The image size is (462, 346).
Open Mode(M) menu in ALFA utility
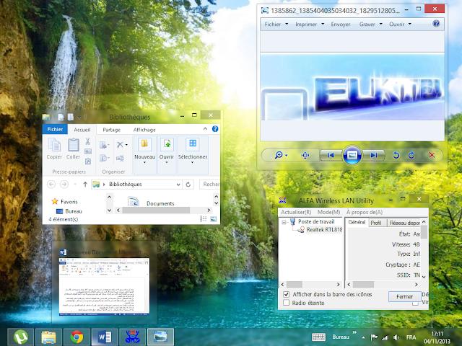point(329,212)
